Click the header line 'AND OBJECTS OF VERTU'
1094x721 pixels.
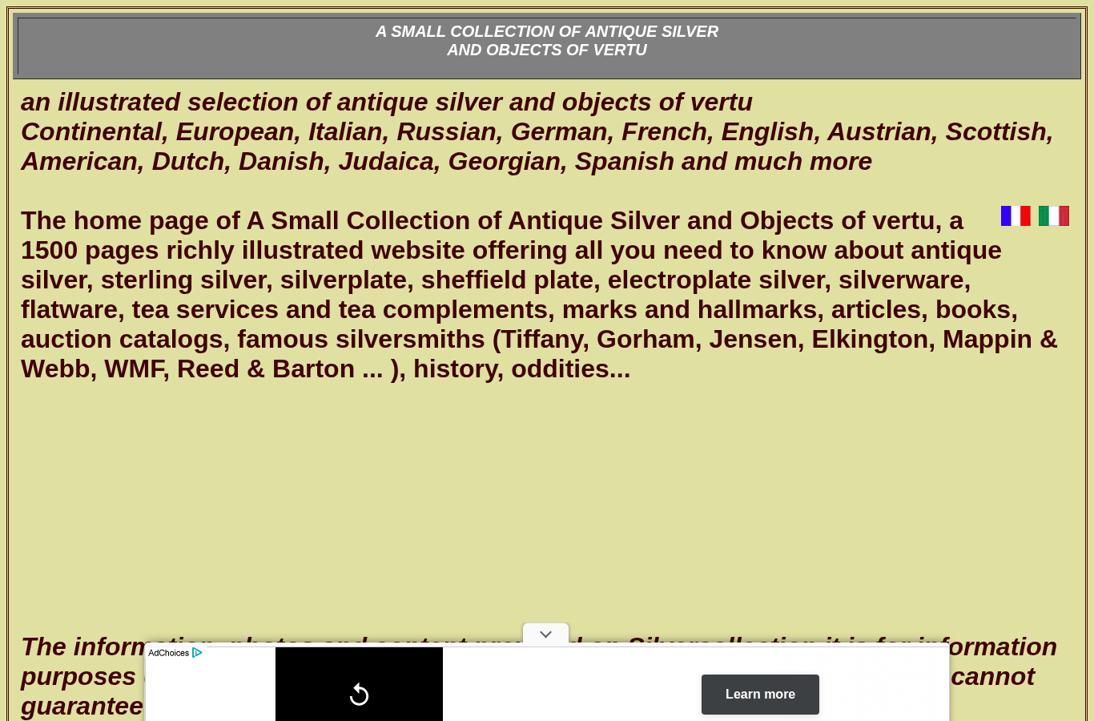coord(547,50)
